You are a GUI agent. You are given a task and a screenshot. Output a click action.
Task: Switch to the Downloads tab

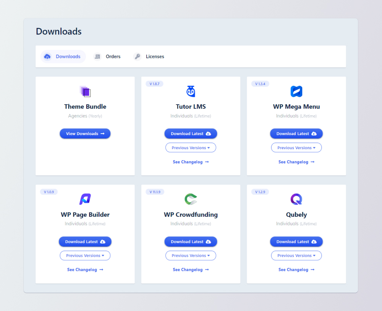[x=63, y=56]
